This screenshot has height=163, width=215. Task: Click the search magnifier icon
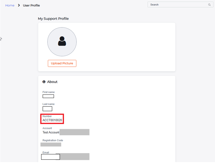(209, 5)
